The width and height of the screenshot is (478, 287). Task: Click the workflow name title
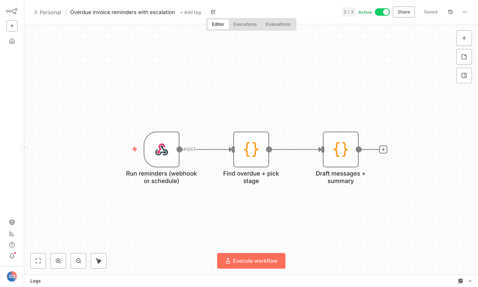click(x=122, y=12)
